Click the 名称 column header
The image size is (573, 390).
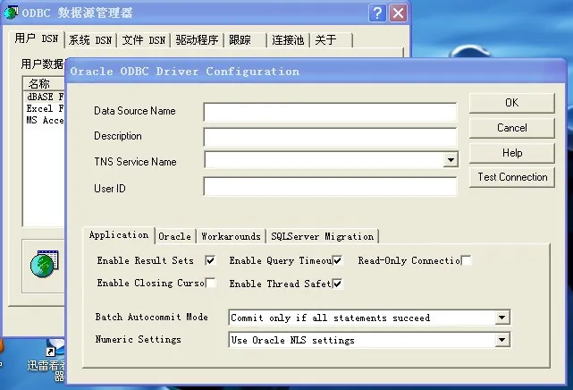point(44,84)
